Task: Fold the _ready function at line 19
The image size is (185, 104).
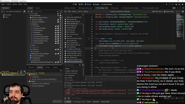Action: pos(94,39)
